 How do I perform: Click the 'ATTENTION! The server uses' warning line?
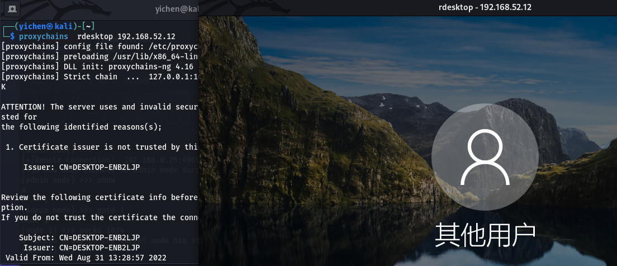click(x=100, y=107)
